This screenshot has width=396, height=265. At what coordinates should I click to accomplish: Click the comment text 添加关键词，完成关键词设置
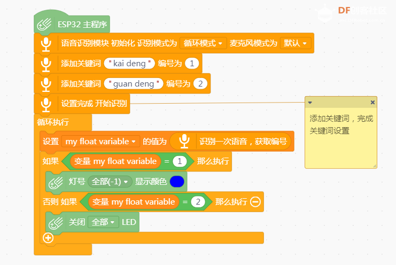(x=341, y=124)
